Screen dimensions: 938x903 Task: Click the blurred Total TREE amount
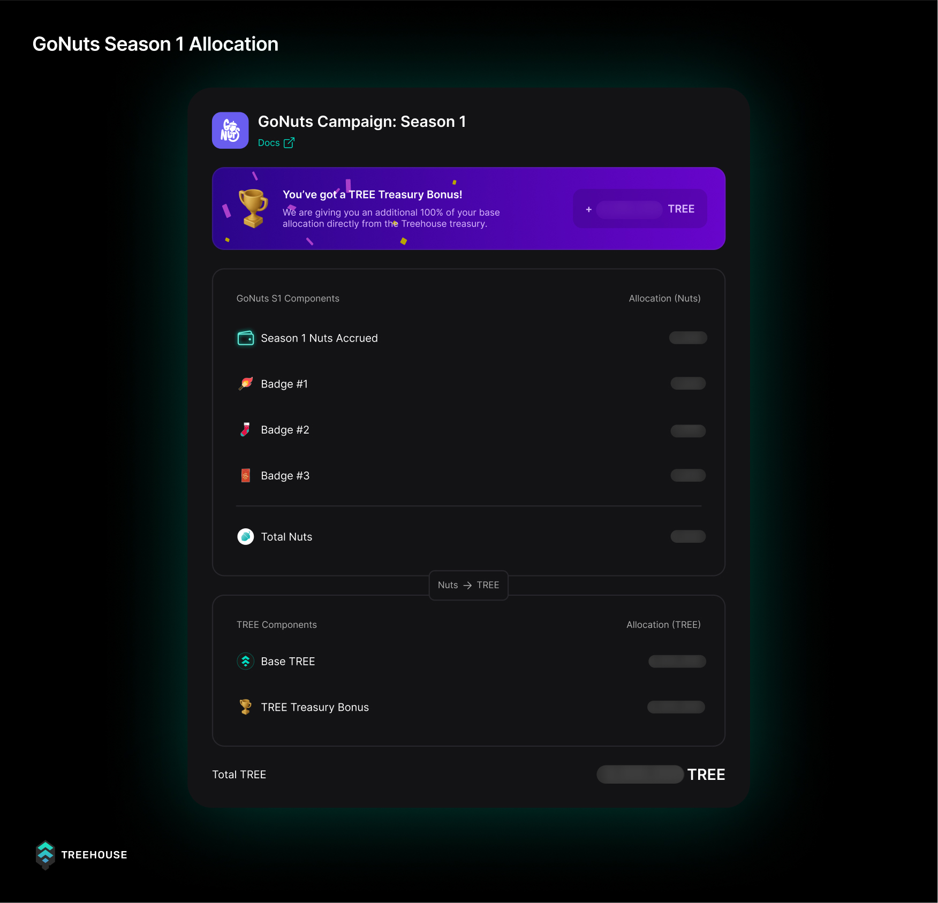tap(640, 775)
